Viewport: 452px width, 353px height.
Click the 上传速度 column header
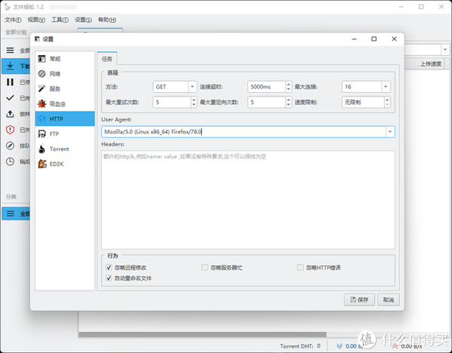point(431,64)
